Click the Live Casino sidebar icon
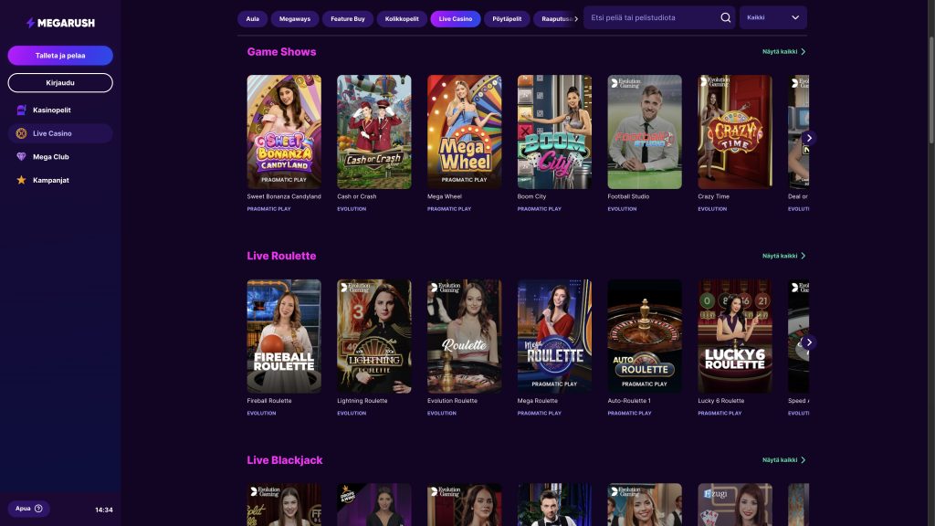 (x=22, y=133)
